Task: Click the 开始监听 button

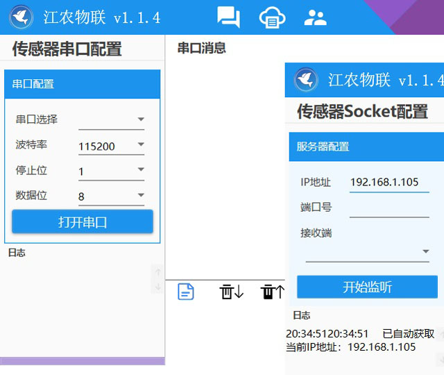Action: pos(367,287)
